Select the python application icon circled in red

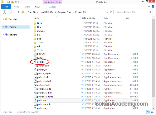(35, 62)
